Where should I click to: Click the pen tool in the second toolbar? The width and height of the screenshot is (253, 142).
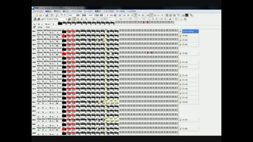tap(86, 19)
